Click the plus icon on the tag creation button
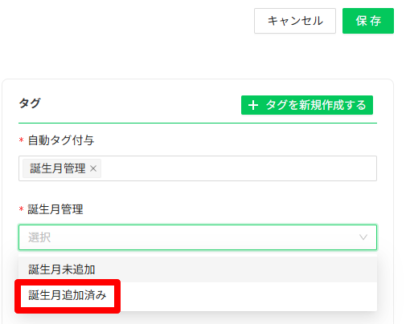Image resolution: width=406 pixels, height=324 pixels. (x=253, y=105)
